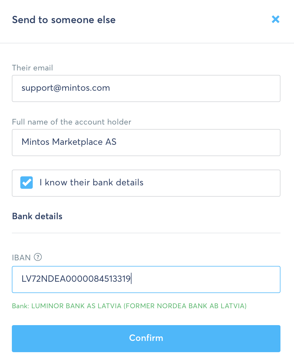The width and height of the screenshot is (294, 364).
Task: Click the "Bank:" prefix under the IBAN field
Action: coord(21,306)
